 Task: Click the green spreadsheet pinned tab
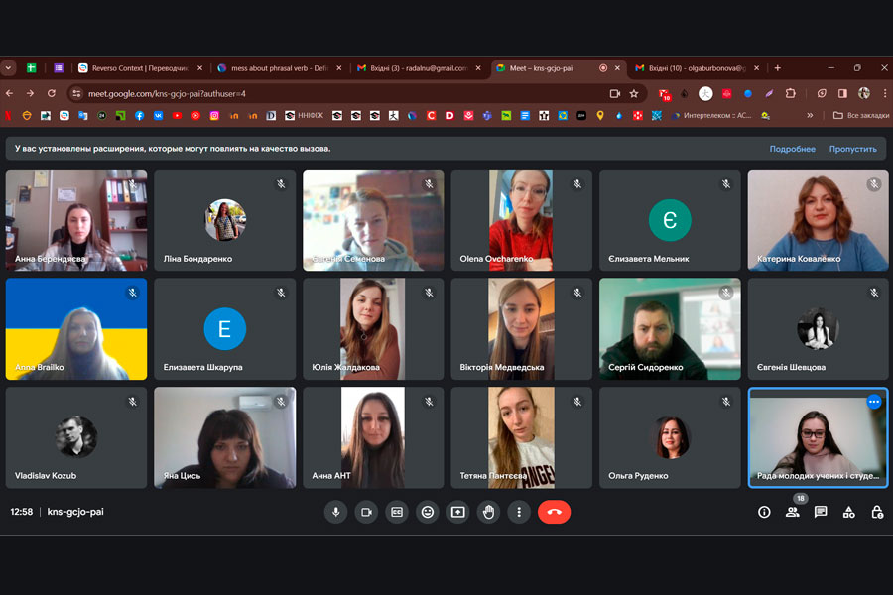click(x=32, y=68)
